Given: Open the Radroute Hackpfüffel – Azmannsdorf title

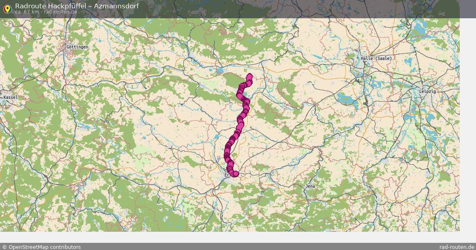Looking at the screenshot, I should pos(77,6).
